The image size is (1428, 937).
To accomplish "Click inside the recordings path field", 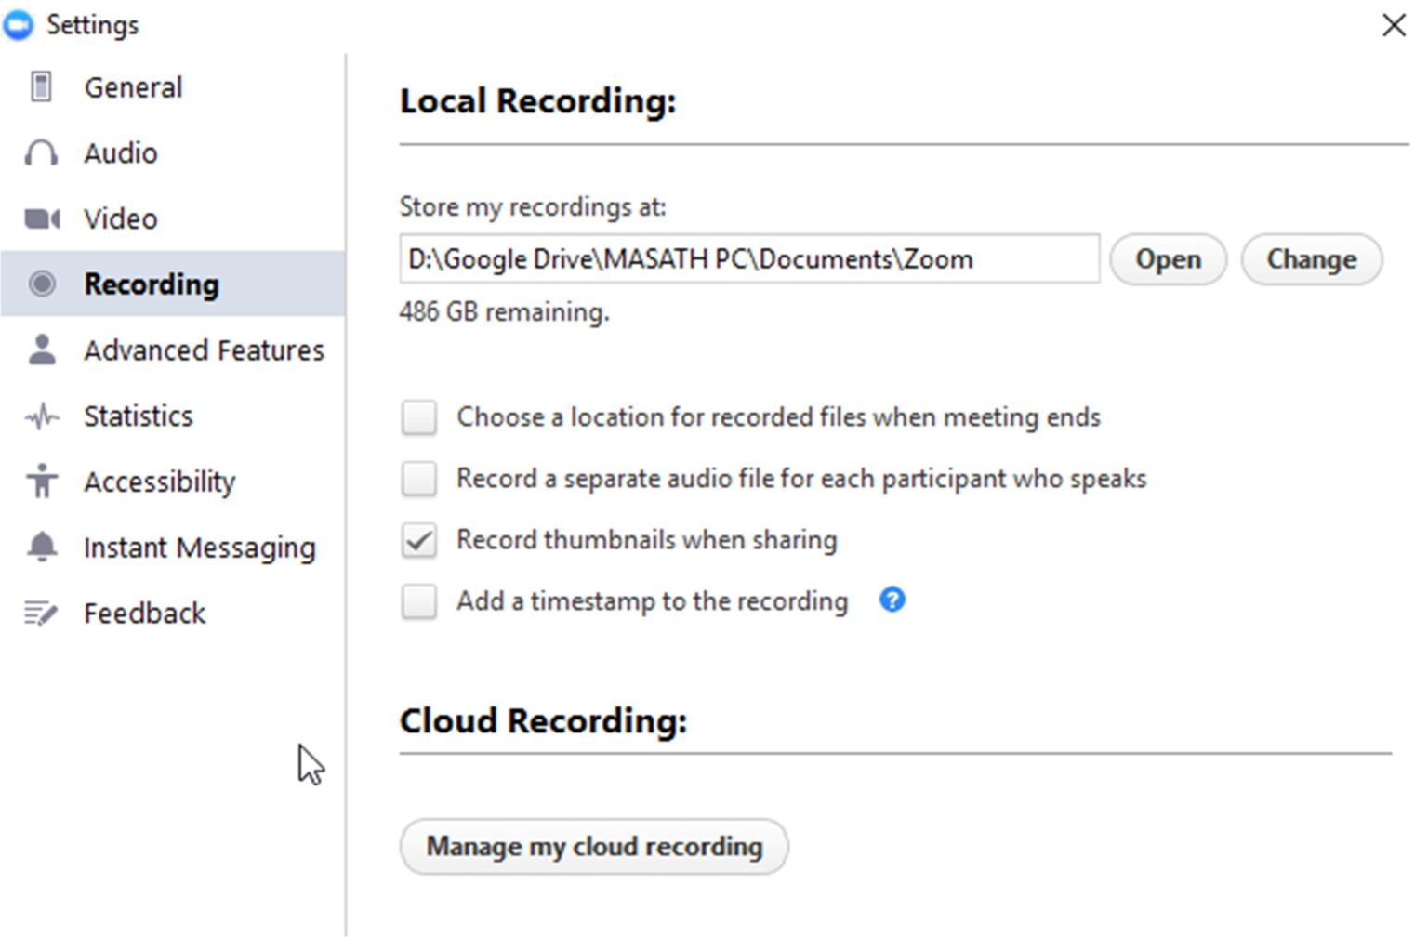I will click(x=751, y=259).
